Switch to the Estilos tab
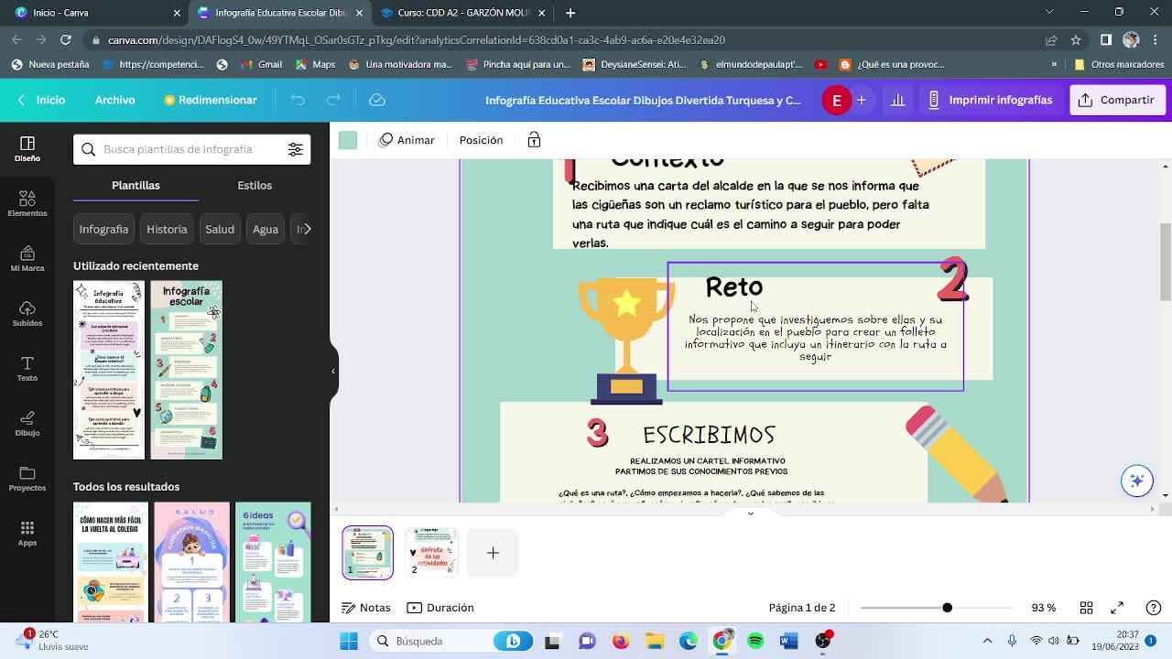 pyautogui.click(x=255, y=185)
